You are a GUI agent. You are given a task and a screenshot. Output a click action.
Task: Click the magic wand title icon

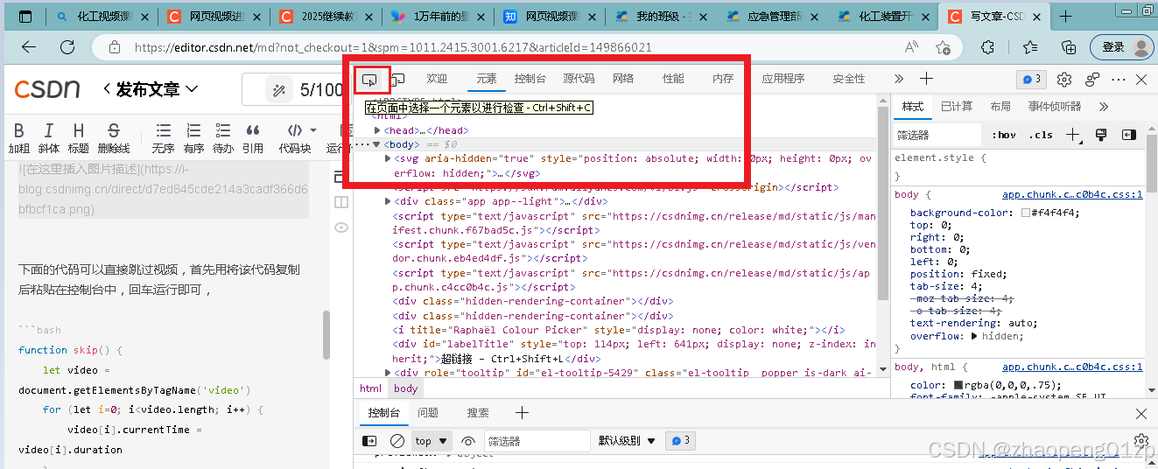pos(279,89)
